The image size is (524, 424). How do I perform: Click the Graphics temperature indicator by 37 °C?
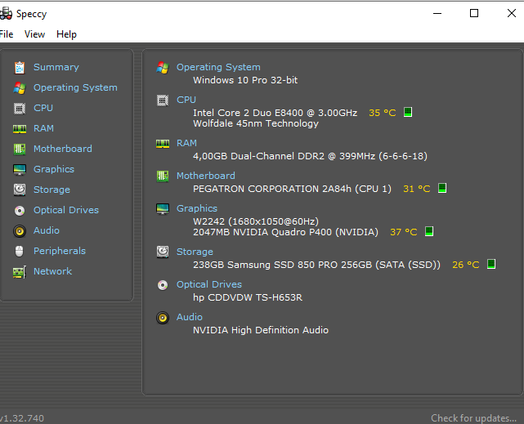[x=429, y=232]
